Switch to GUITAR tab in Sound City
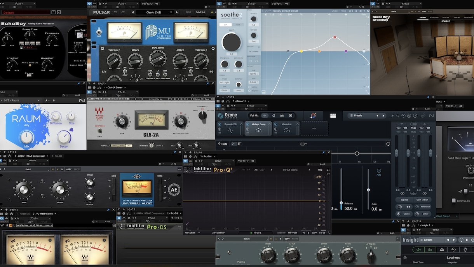 click(x=446, y=17)
